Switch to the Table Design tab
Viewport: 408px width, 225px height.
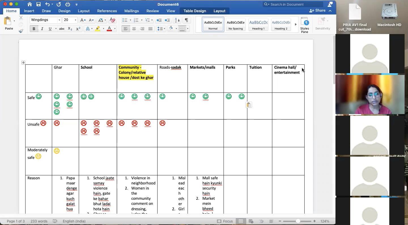point(195,11)
